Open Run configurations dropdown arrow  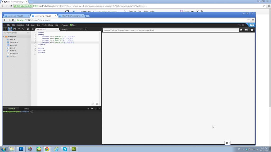[x=77, y=25]
